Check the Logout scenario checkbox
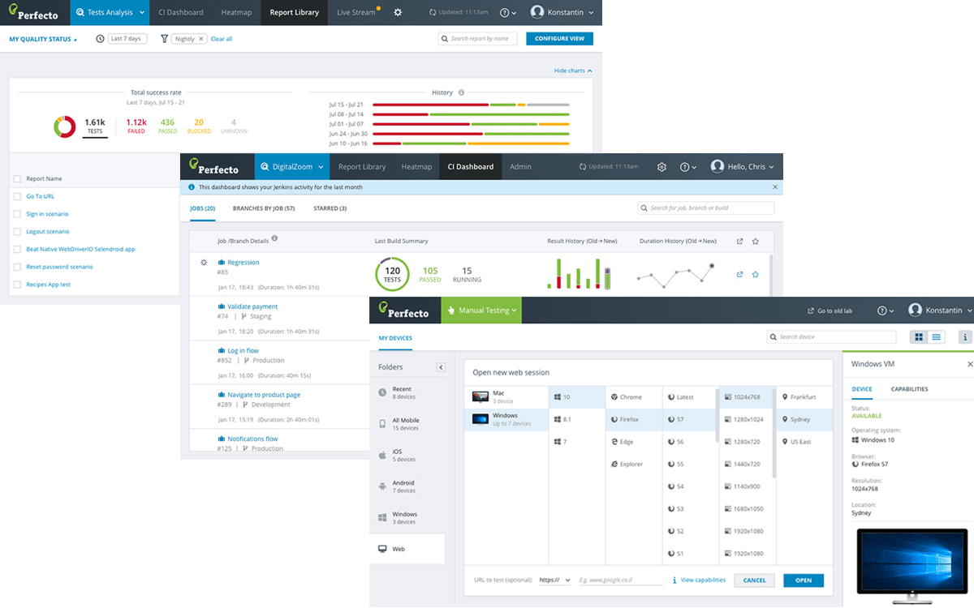This screenshot has width=974, height=608. click(18, 232)
